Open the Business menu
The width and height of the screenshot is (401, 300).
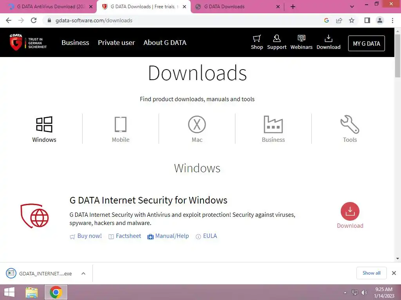click(75, 42)
